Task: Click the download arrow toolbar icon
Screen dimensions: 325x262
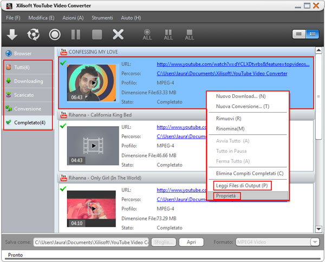Action: (x=12, y=35)
